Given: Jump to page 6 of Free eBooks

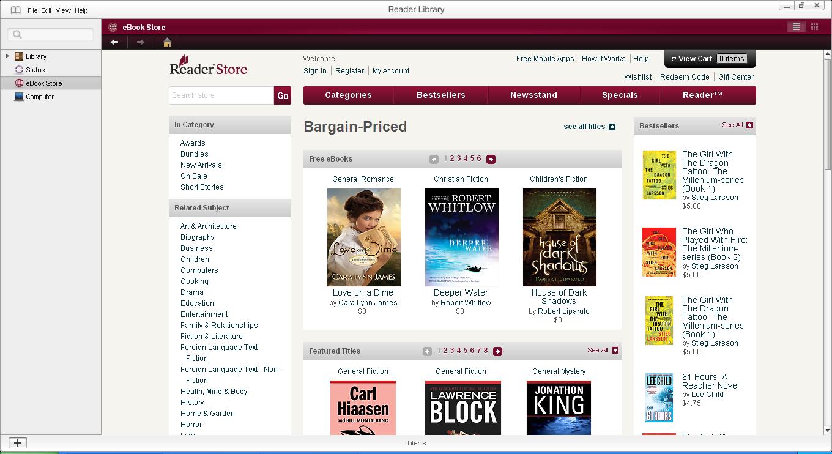Looking at the screenshot, I should point(479,158).
